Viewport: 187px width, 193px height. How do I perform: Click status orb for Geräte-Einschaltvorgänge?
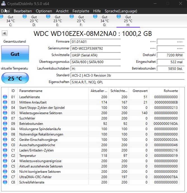pos(5,140)
